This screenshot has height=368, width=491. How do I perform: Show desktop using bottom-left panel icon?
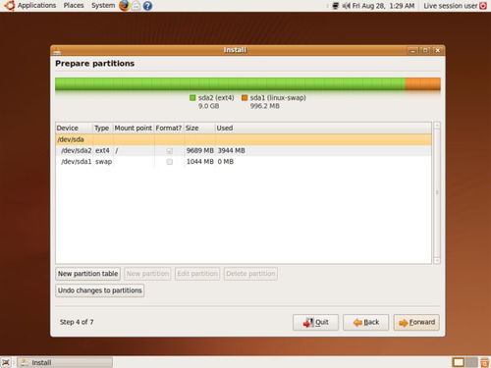(x=6, y=362)
